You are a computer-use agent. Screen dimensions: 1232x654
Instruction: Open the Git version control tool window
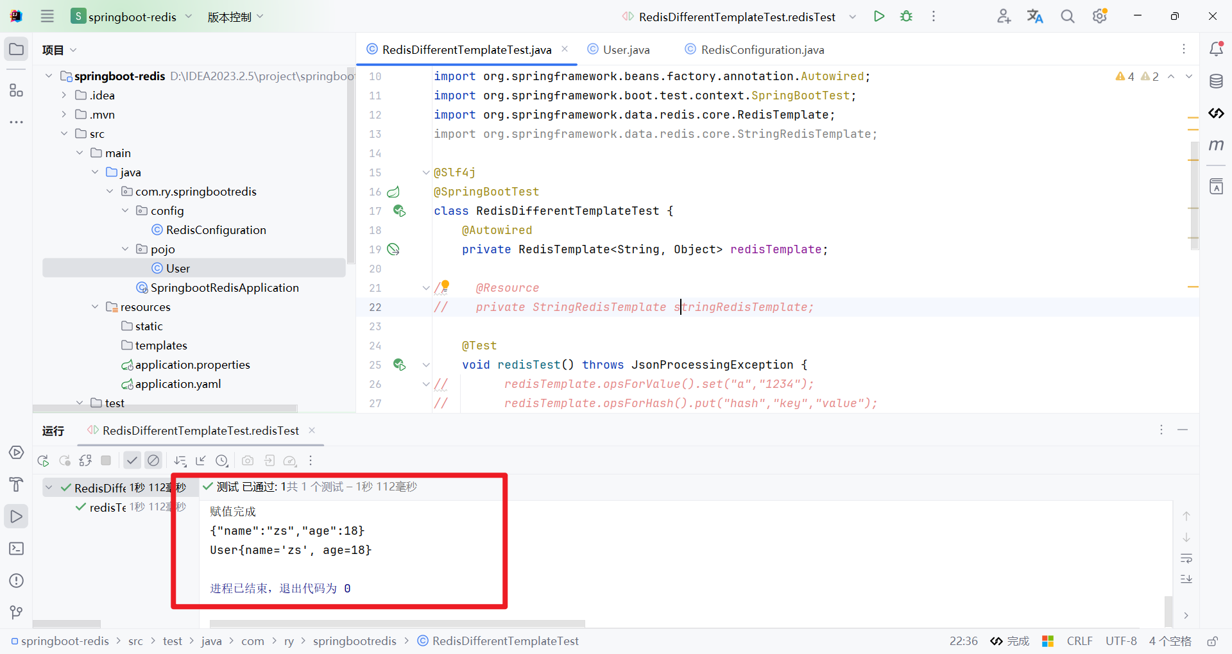pyautogui.click(x=17, y=613)
